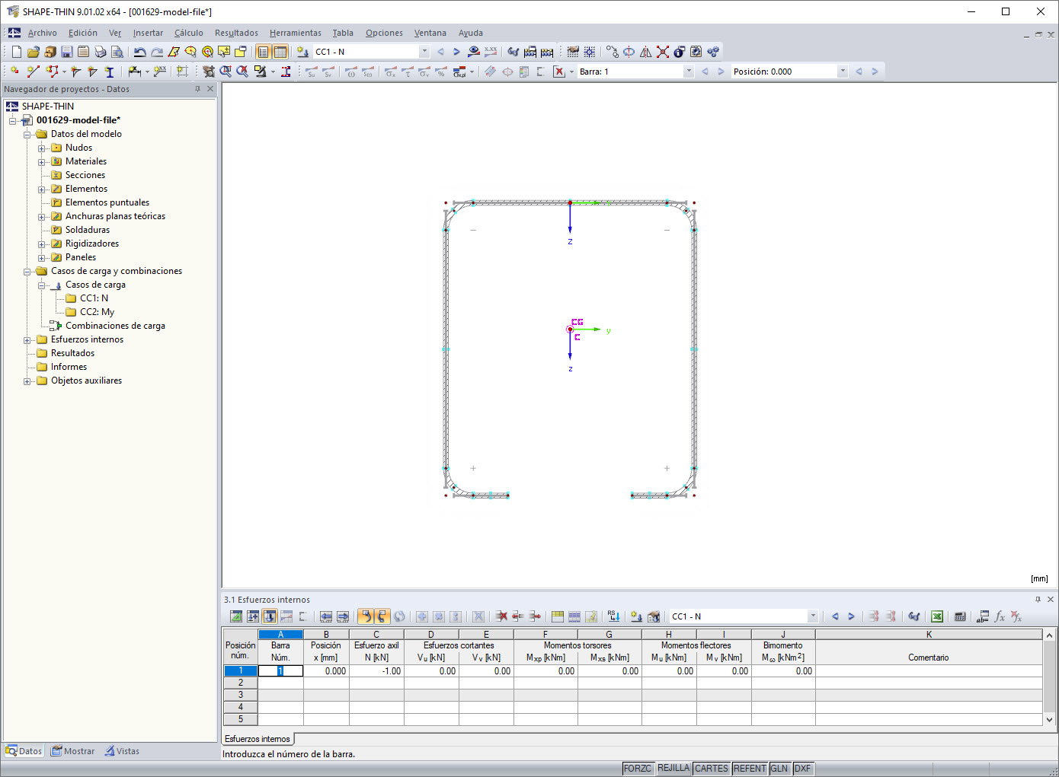Image resolution: width=1059 pixels, height=777 pixels.
Task: Click the table's vertical scrollbar down arrow
Action: (x=1049, y=719)
